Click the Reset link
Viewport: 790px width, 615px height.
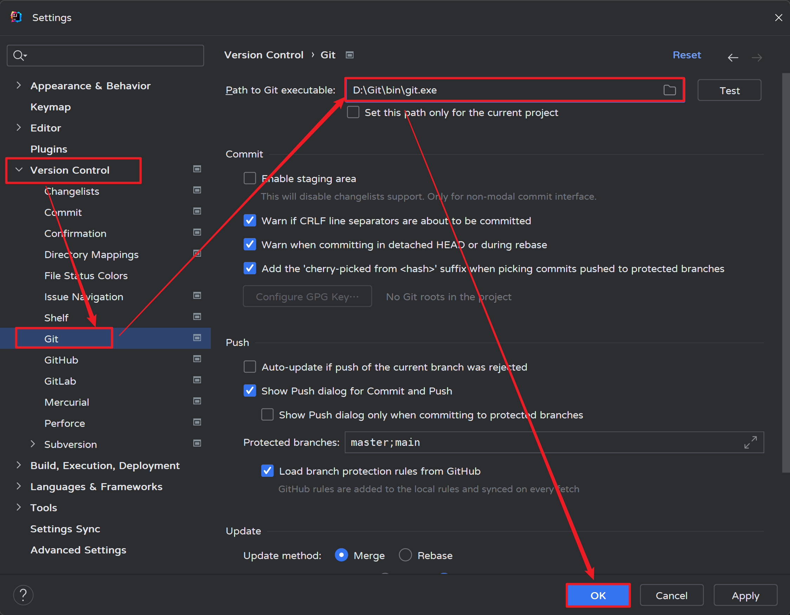(686, 55)
